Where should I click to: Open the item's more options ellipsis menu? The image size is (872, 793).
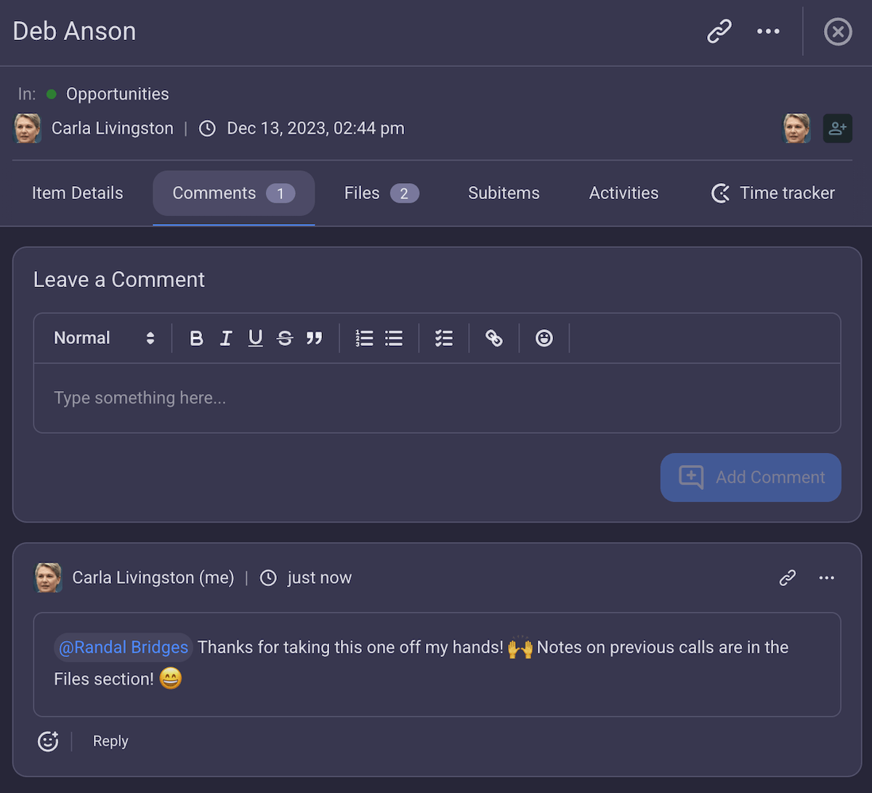[768, 31]
